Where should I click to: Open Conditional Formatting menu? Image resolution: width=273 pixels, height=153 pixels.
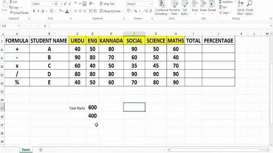[162, 8]
